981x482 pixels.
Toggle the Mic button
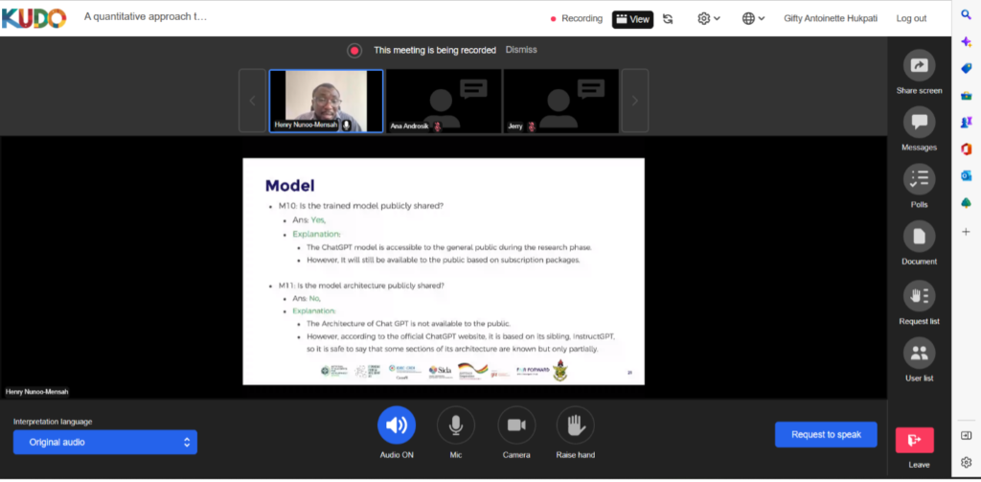(456, 425)
